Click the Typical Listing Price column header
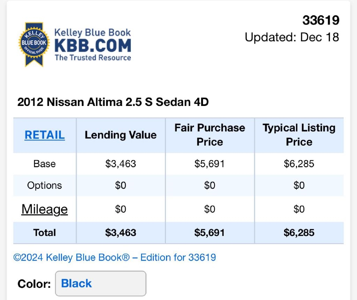This screenshot has height=300, width=357. point(299,135)
